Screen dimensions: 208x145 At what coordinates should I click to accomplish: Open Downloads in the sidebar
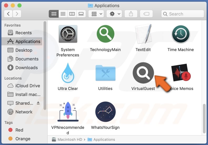click(x=22, y=67)
